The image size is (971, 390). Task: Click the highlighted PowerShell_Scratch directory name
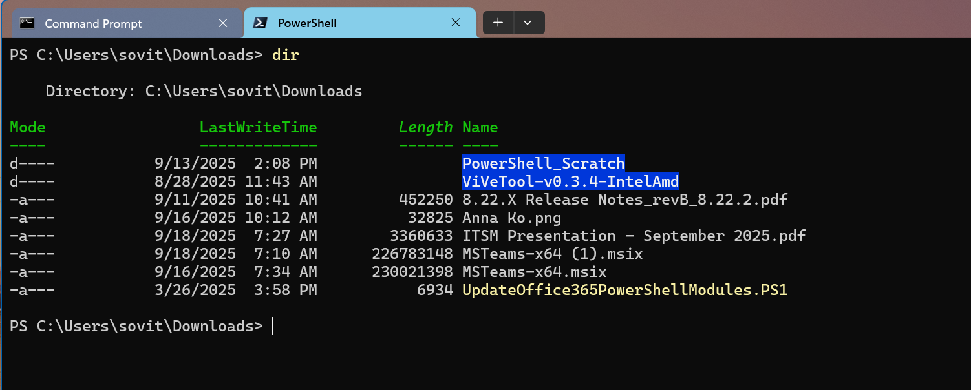[543, 163]
